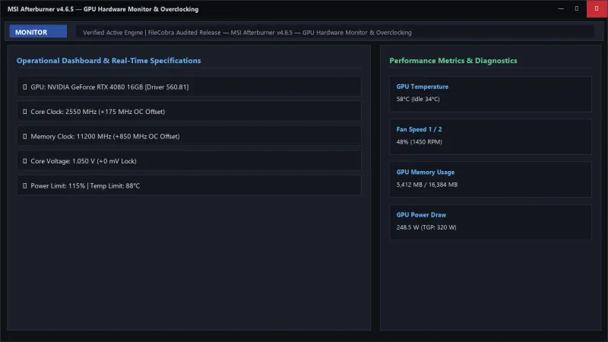Select the Memory Clock 11200 MHz row

pyautogui.click(x=189, y=137)
